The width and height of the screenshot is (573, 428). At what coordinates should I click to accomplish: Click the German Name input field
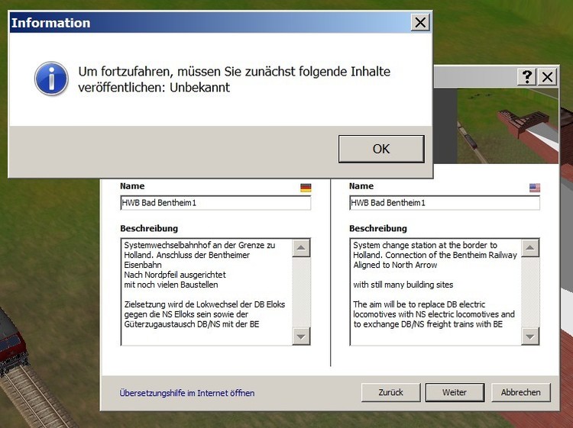tap(215, 203)
